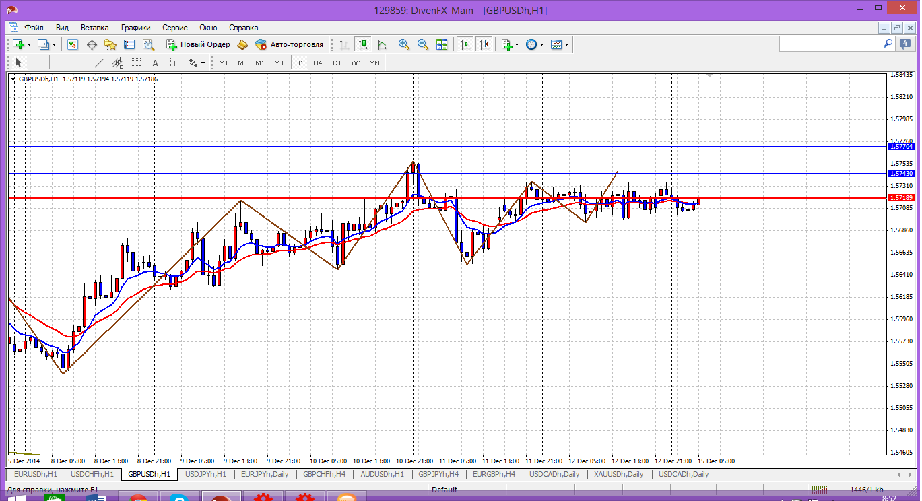922x501 pixels.
Task: Enable the chart shift toggle
Action: coord(484,44)
